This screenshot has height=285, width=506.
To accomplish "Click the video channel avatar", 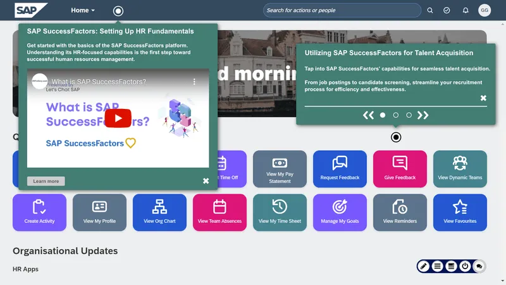I will [x=40, y=82].
